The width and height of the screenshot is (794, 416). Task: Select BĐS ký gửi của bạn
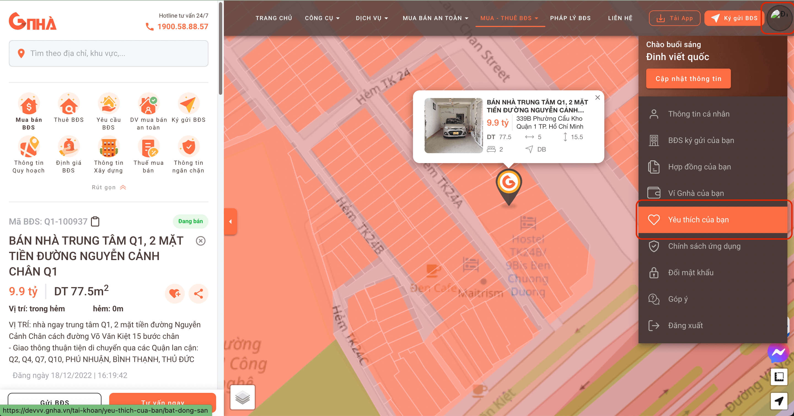713,141
